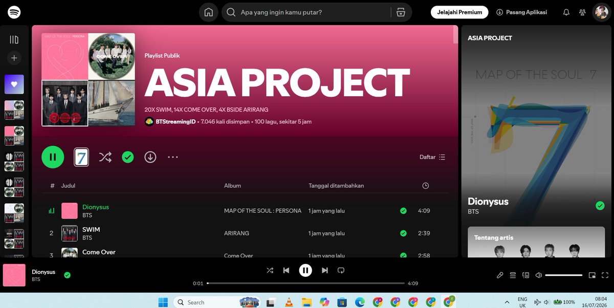The height and width of the screenshot is (308, 614).
Task: Click the Spotify logo
Action: click(x=14, y=12)
